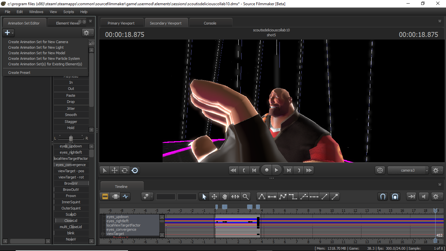Switch to the Element Viewer tab
This screenshot has height=251, width=446.
pyautogui.click(x=68, y=23)
